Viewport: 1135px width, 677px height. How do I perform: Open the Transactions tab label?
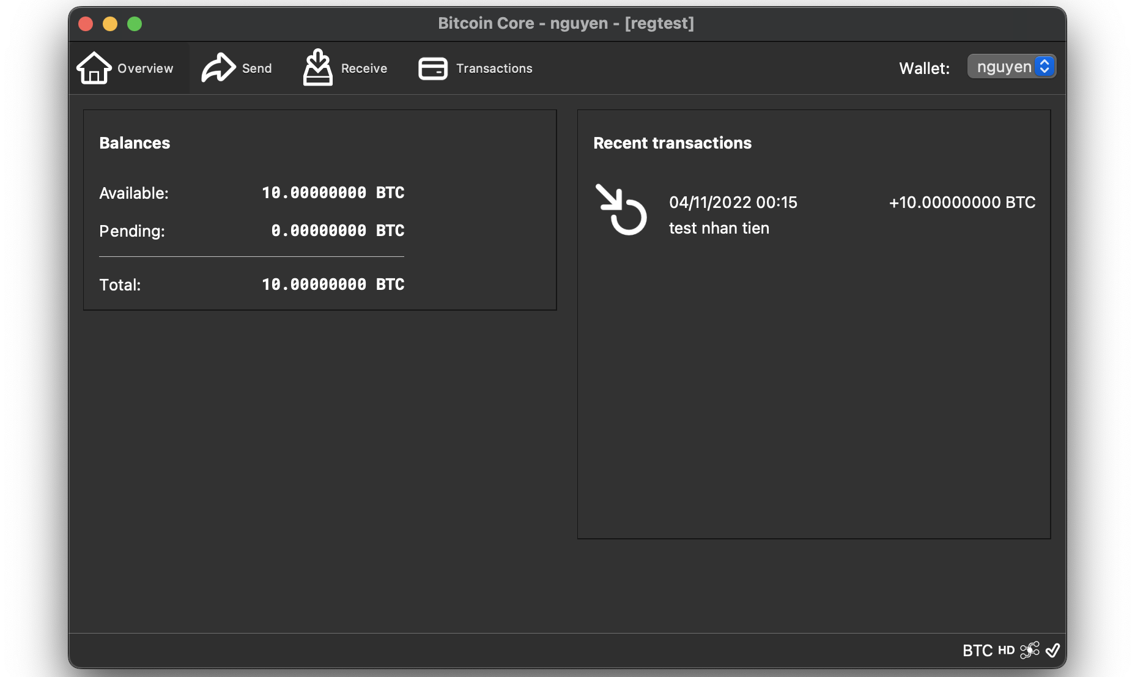(494, 68)
